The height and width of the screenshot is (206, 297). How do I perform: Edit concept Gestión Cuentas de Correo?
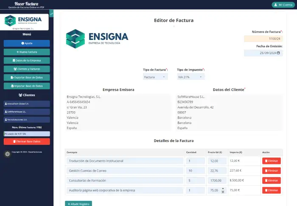point(125,171)
